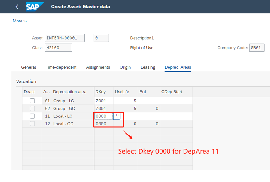Toggle Deact checkbox for Local - LC
This screenshot has height=182, width=270.
(32, 116)
